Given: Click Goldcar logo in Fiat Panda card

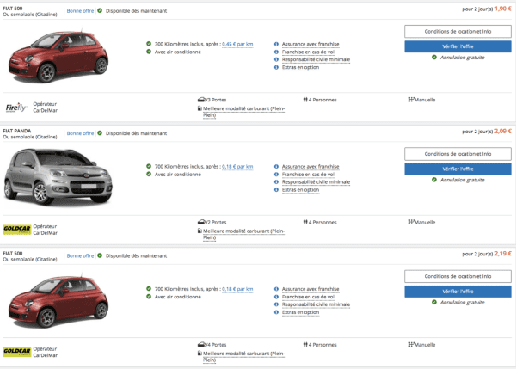Looking at the screenshot, I should 17,230.
